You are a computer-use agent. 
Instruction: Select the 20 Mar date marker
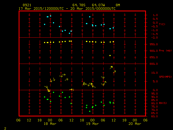[135, 124]
